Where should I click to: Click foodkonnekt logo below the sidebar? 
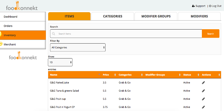(x=23, y=56)
